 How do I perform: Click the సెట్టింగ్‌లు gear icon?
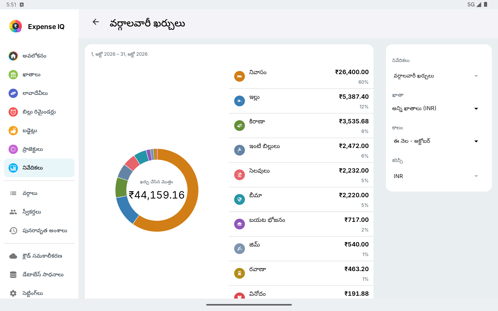click(13, 293)
